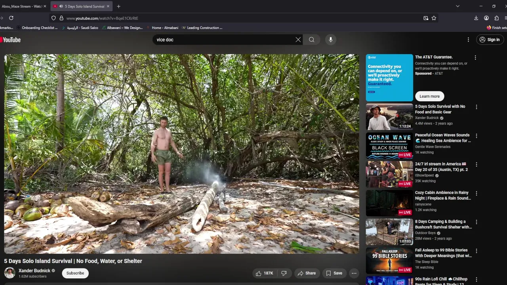
Task: Open the Outdoor Boys channel name
Action: pos(425,233)
